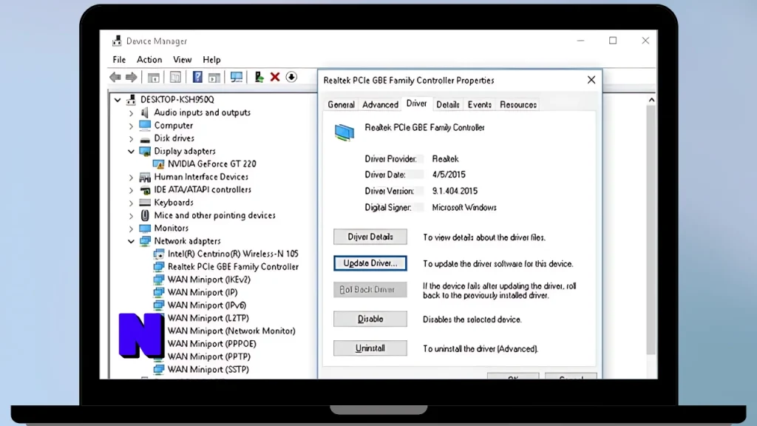Open the View menu
The width and height of the screenshot is (757, 426).
182,59
